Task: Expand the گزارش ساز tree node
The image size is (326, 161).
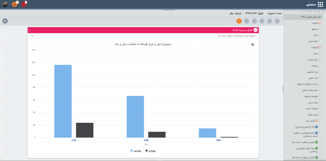Action: [317, 121]
